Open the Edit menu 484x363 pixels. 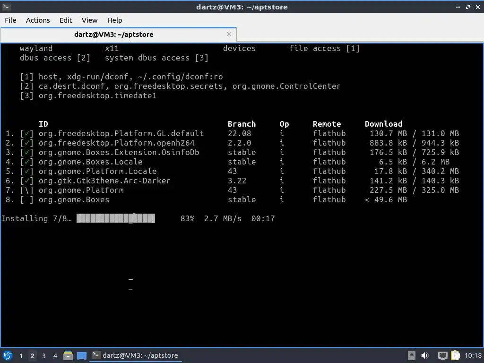pos(65,20)
